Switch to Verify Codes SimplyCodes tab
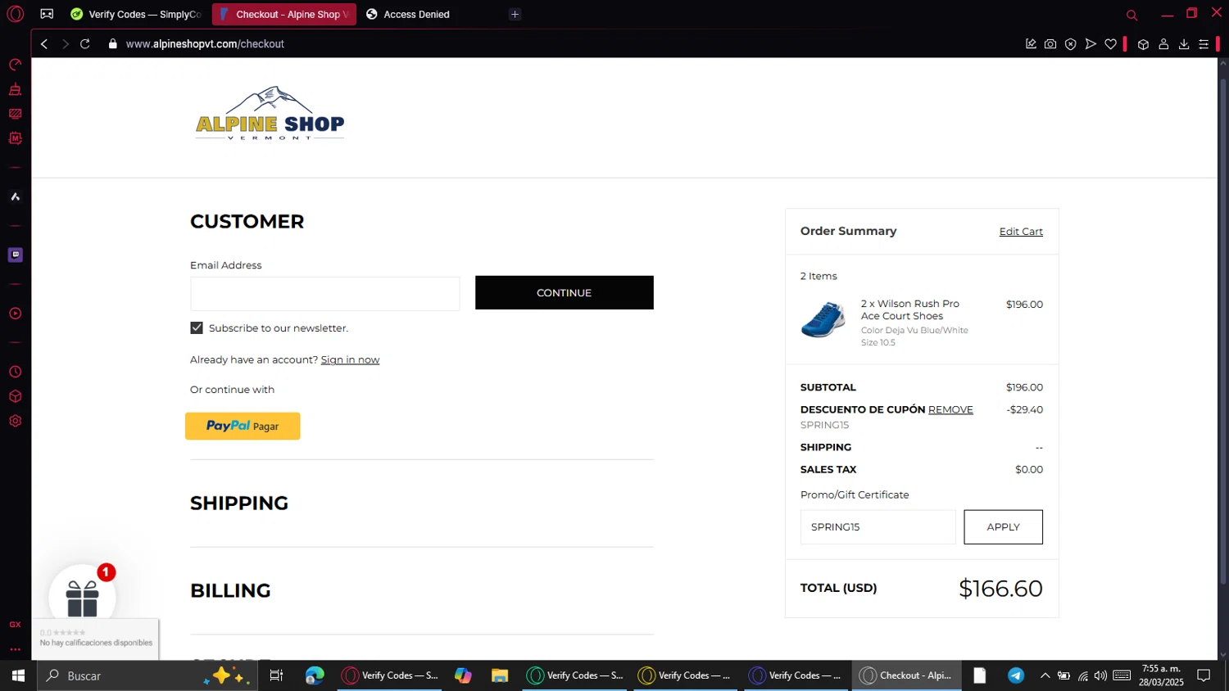Screen dimensions: 1229x691 [x=136, y=14]
